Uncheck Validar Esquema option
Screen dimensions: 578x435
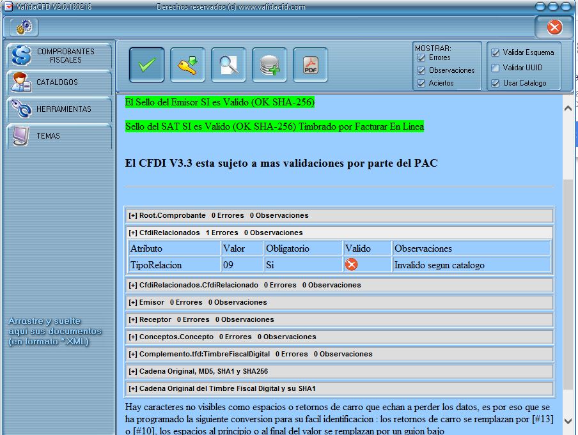[495, 52]
